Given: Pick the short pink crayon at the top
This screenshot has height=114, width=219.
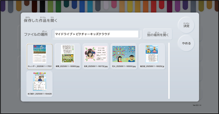Looking at the screenshot, I should pyautogui.click(x=114, y=4).
